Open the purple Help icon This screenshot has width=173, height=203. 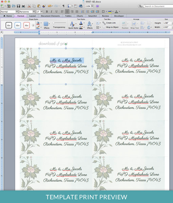[x=97, y=6]
